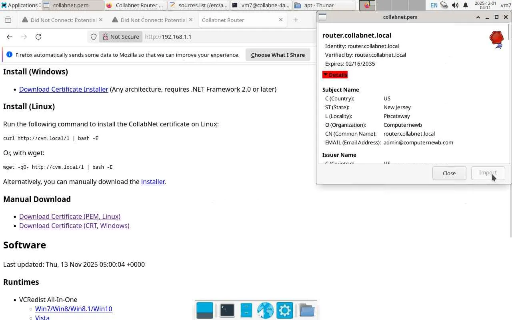Open the volume control tray icon
This screenshot has height=320, width=512.
point(455,5)
